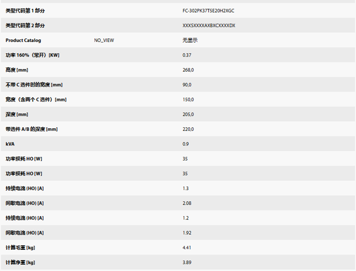The image size is (356, 271).
Task: Click the 不带 C 选件时的宽度 [mm] label
Action: pos(34,85)
